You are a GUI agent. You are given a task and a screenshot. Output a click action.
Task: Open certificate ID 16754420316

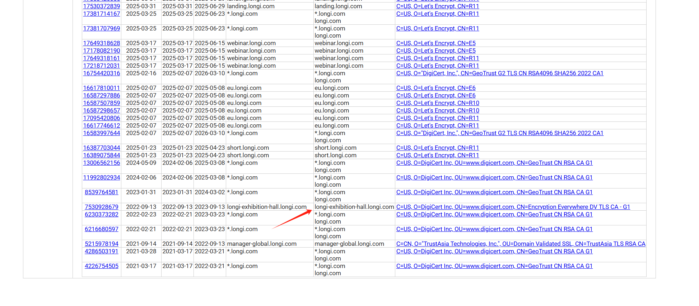pos(102,73)
